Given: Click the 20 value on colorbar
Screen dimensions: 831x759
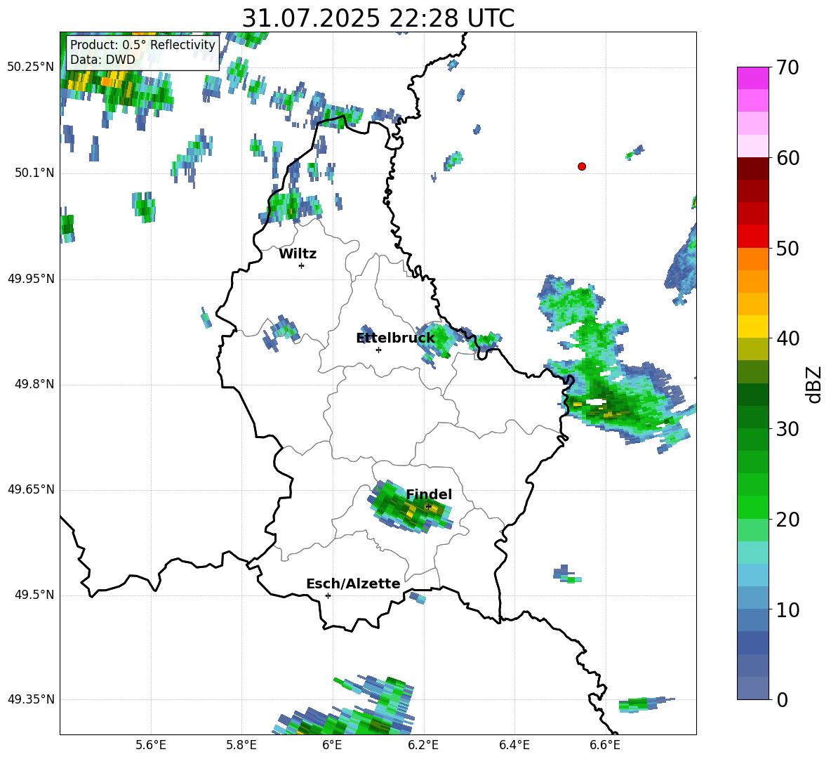Looking at the screenshot, I should pos(788,520).
